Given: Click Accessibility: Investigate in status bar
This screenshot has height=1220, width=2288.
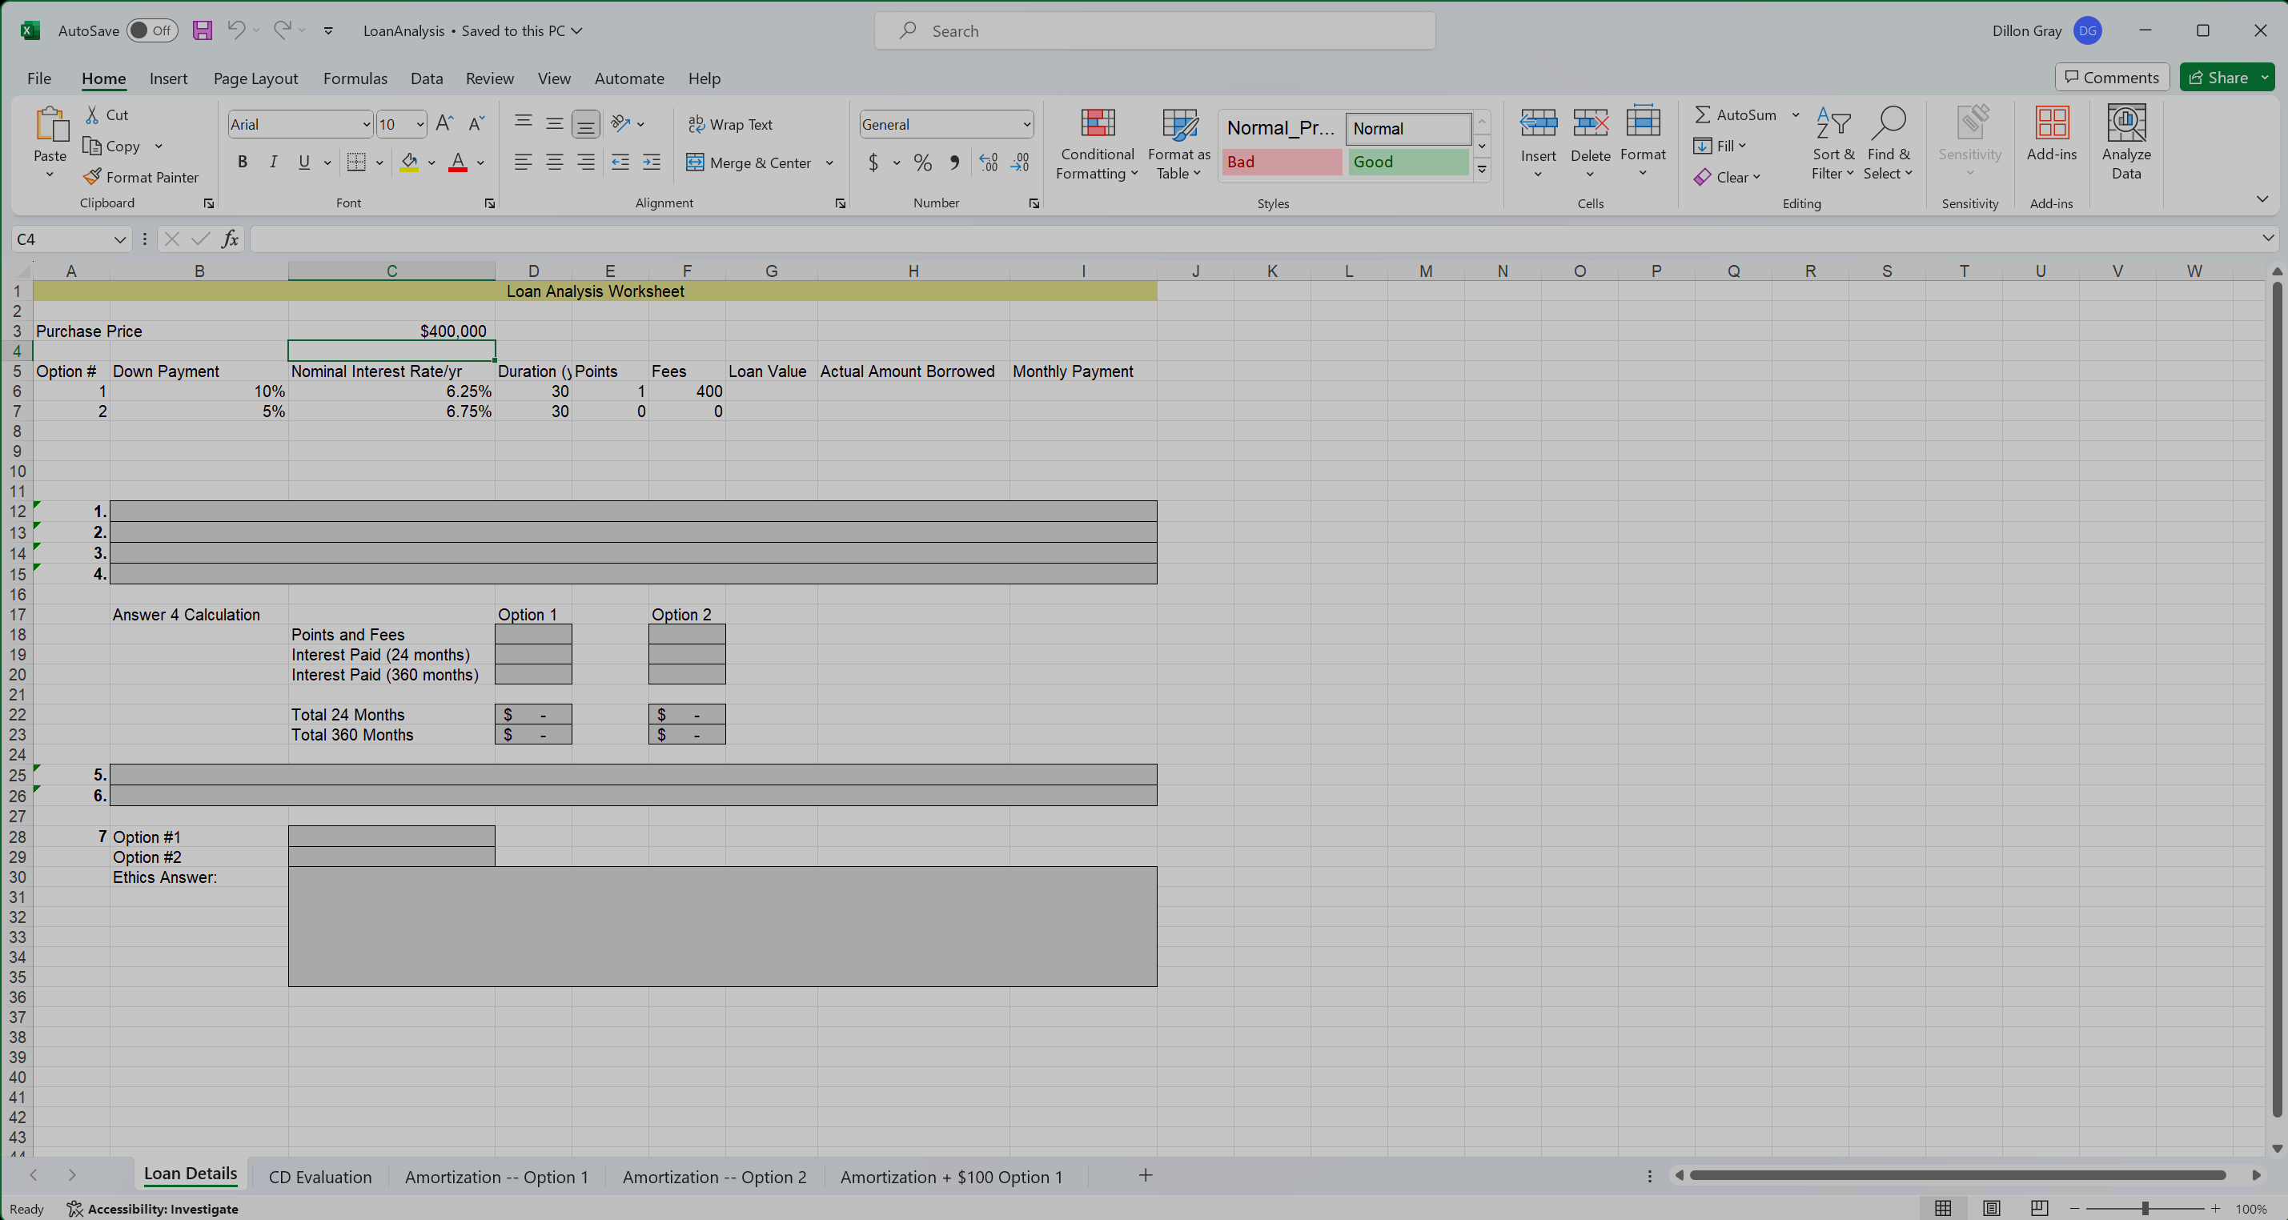Looking at the screenshot, I should coord(153,1209).
